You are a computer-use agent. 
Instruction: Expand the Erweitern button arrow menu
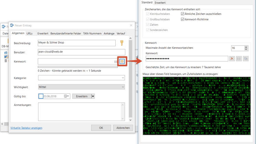pyautogui.click(x=93, y=96)
